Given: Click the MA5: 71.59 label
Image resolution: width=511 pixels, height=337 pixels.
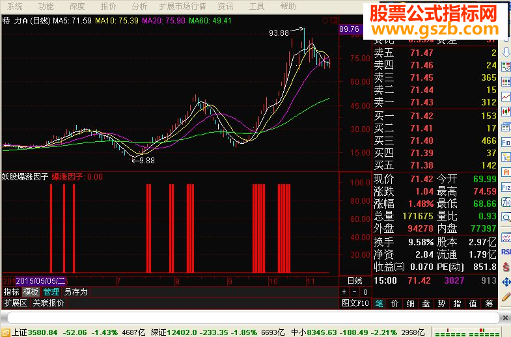Looking at the screenshot, I should [72, 21].
